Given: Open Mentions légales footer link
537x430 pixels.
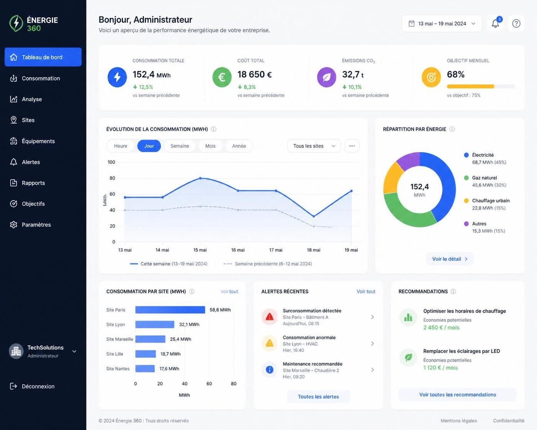Looking at the screenshot, I should [458, 421].
